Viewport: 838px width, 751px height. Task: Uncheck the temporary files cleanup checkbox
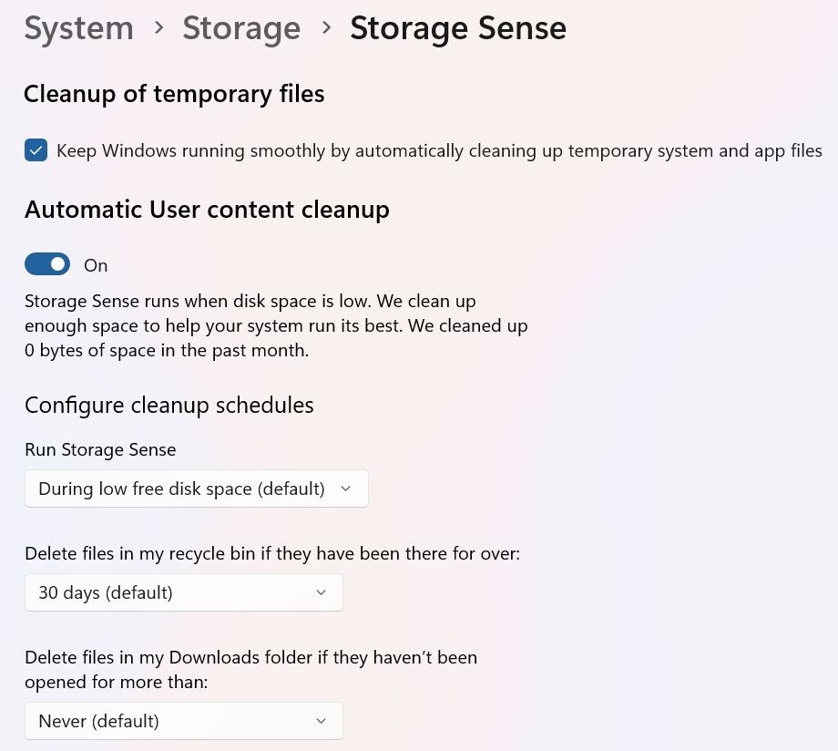(x=36, y=150)
